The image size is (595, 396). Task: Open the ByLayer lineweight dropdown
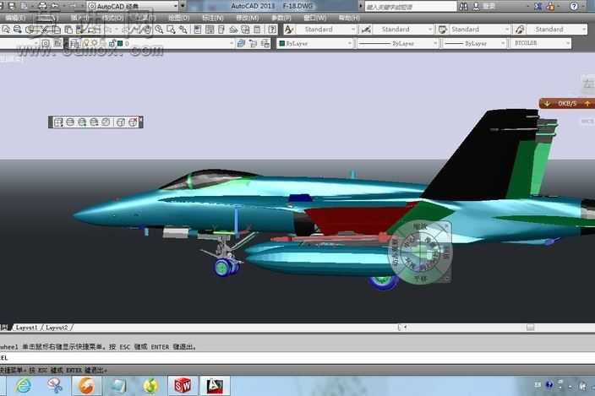(x=475, y=44)
